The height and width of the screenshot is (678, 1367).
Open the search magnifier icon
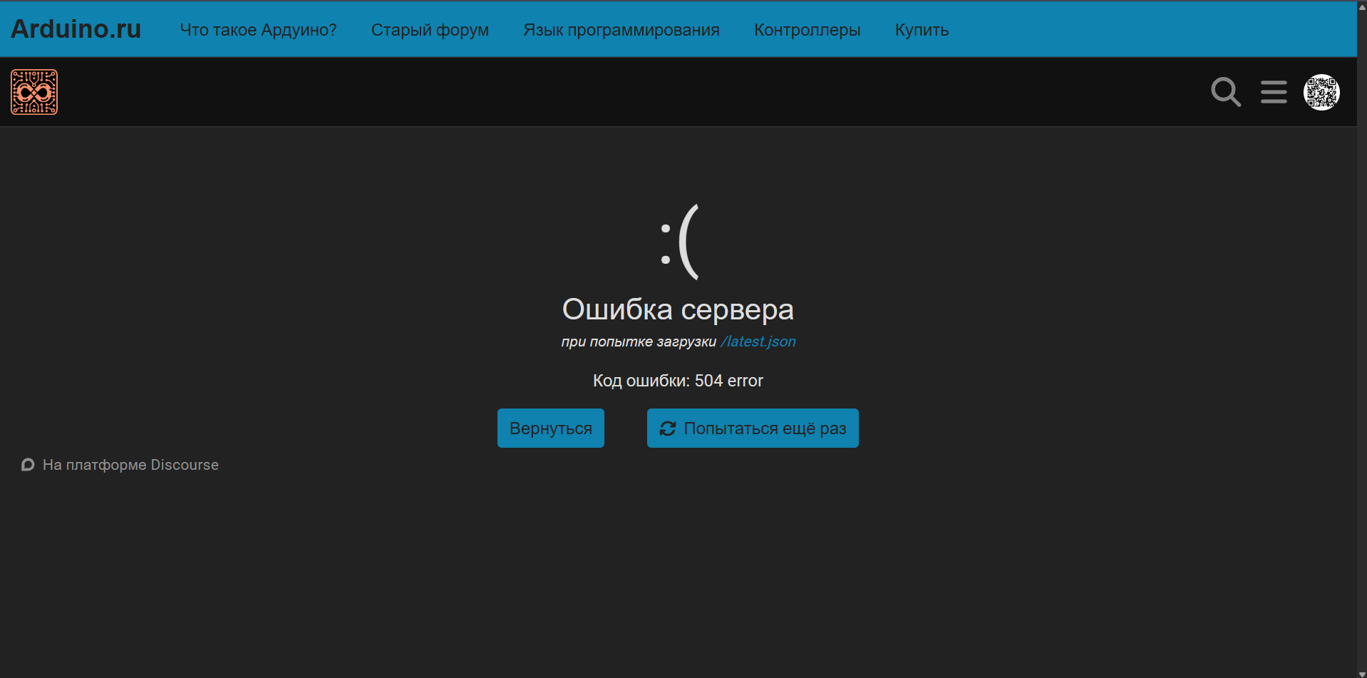[x=1226, y=92]
